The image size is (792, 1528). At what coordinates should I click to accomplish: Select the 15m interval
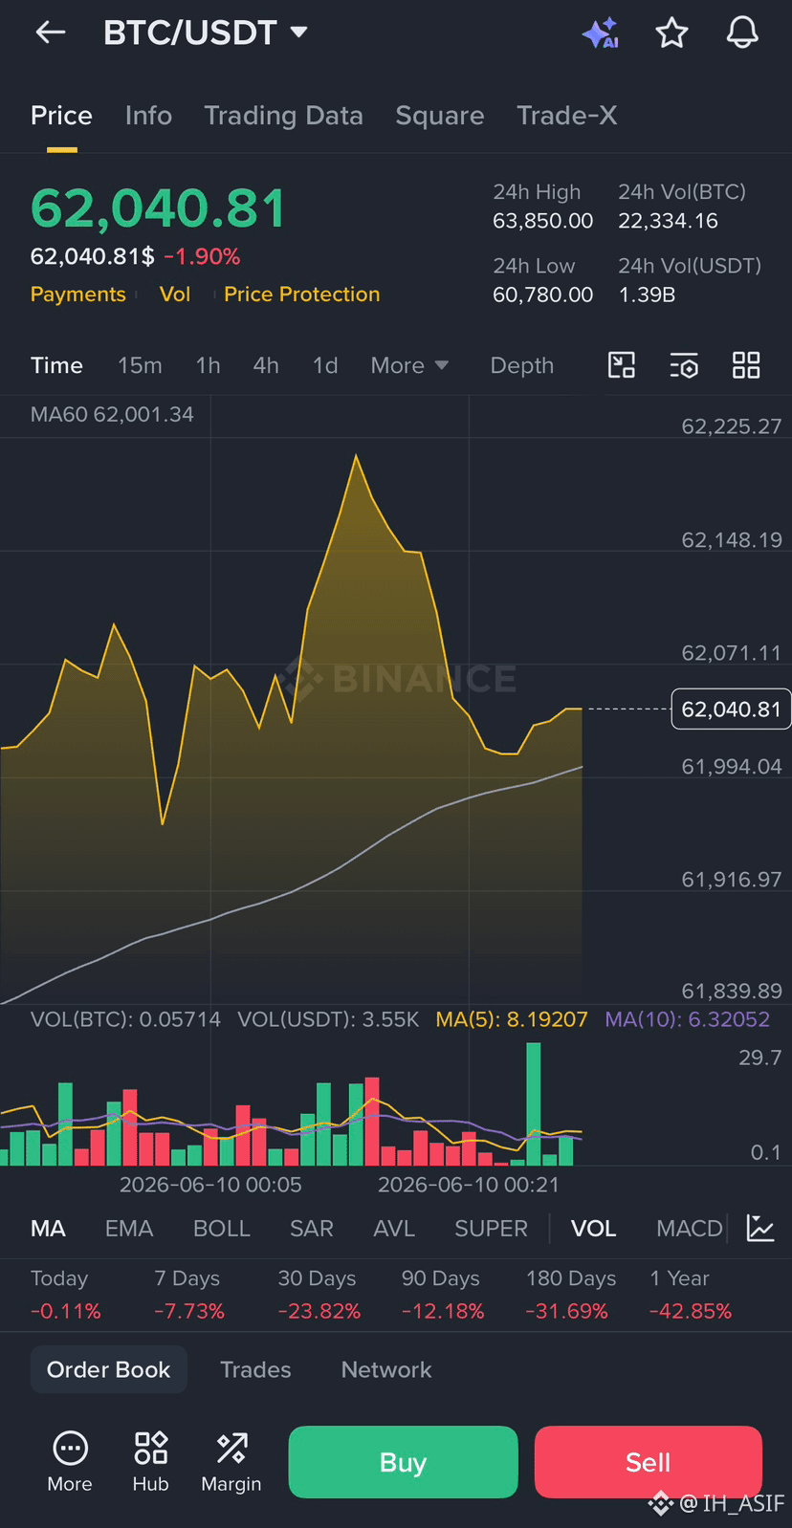coord(140,365)
